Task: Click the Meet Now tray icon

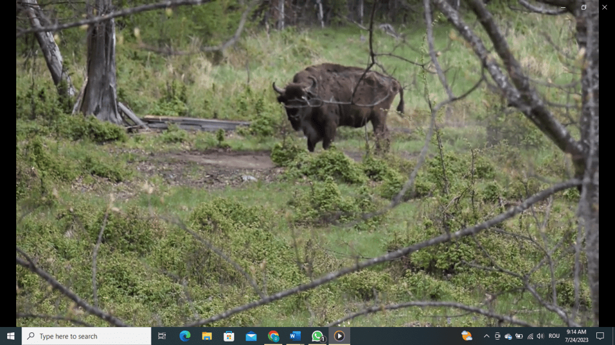Action: [x=497, y=336]
